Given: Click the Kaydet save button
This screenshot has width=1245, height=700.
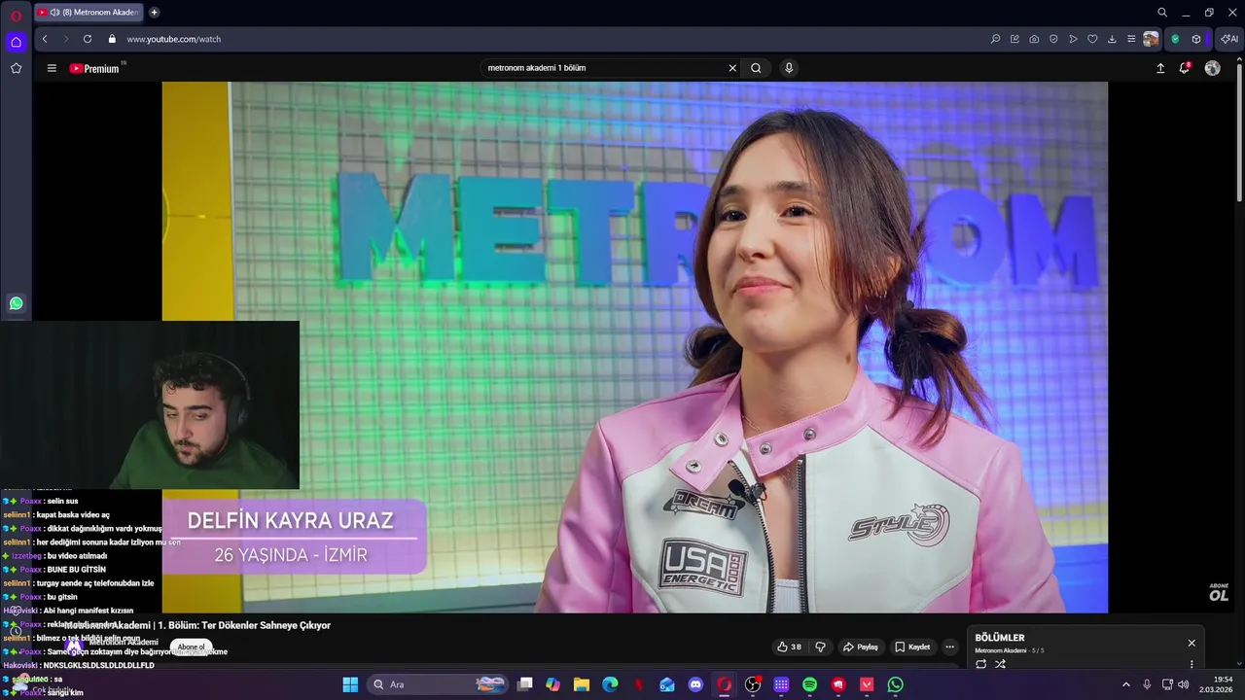Looking at the screenshot, I should [912, 647].
